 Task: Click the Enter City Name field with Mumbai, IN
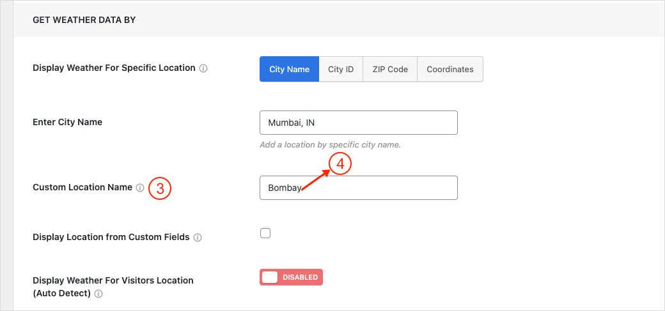(358, 123)
